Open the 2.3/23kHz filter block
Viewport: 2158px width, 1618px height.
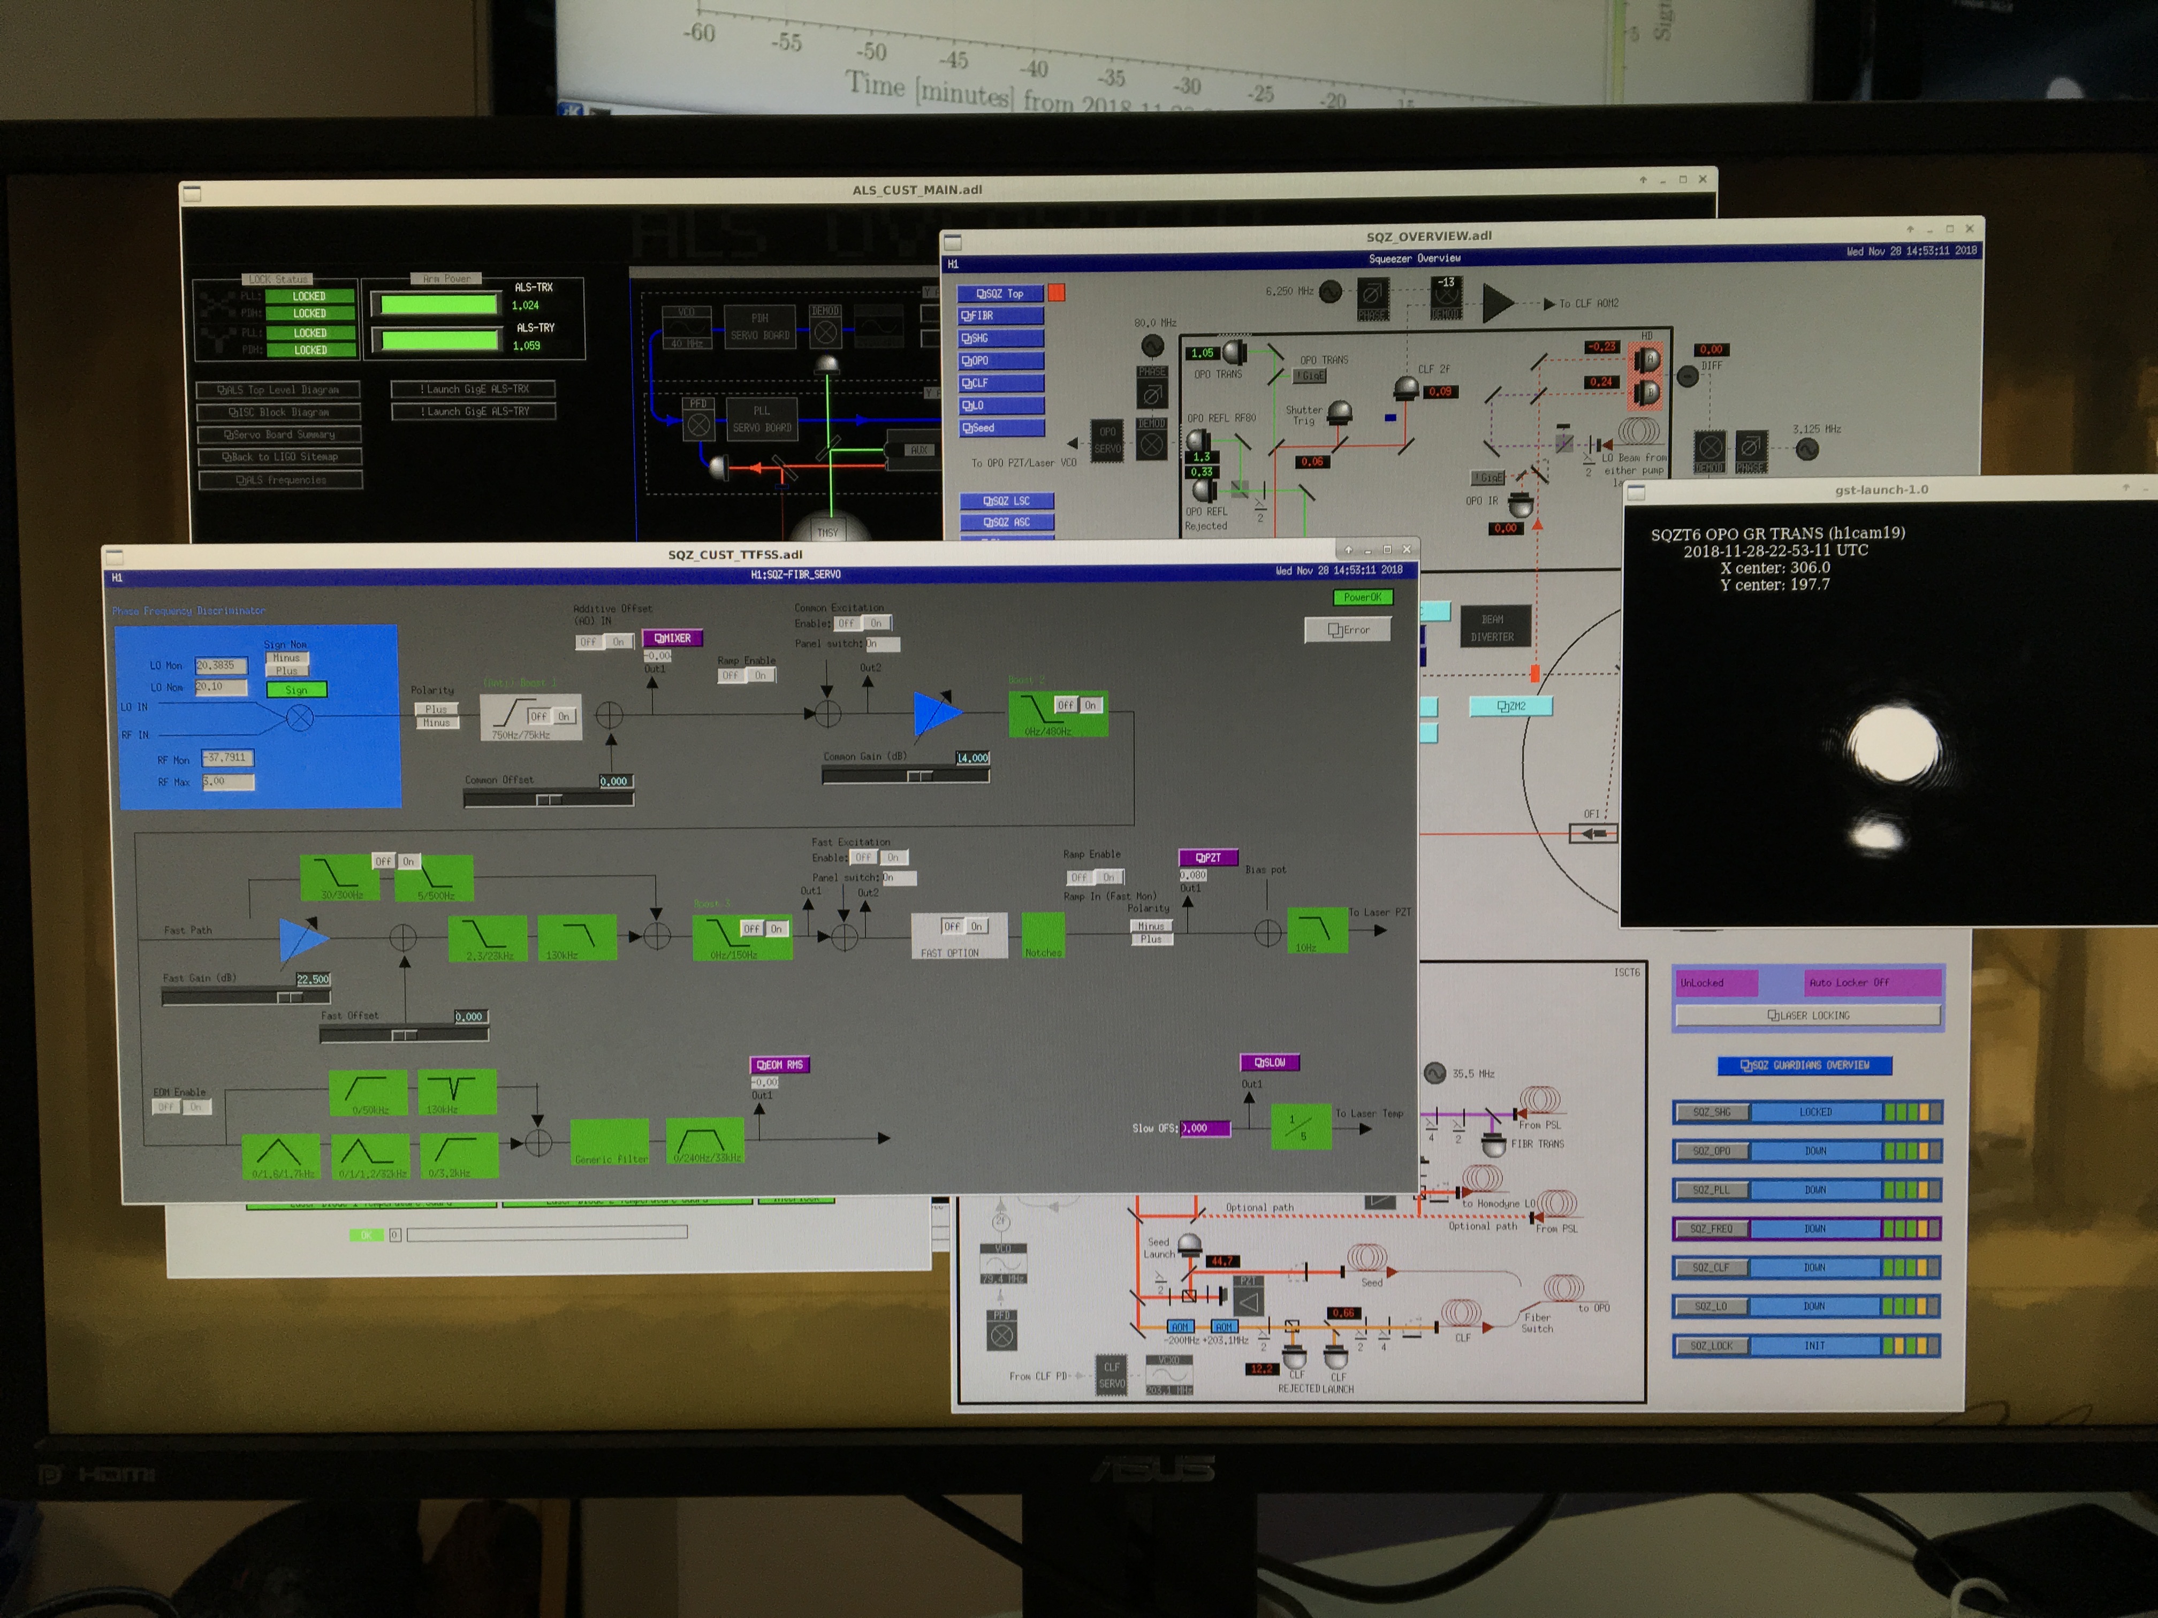point(488,938)
